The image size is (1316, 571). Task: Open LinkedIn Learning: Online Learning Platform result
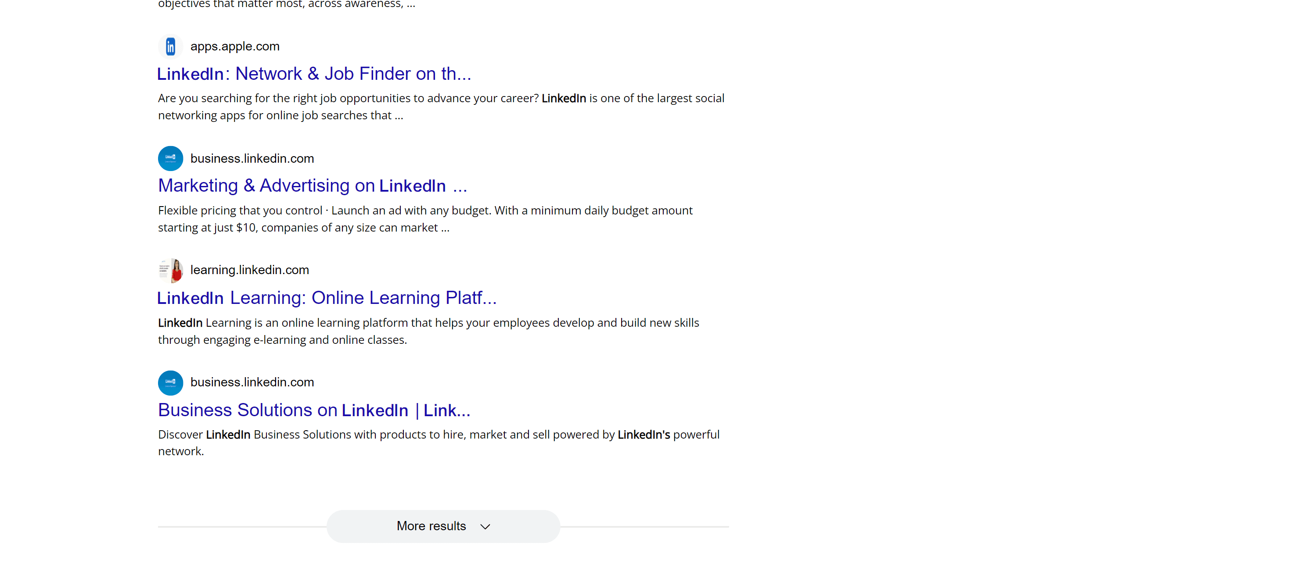(x=327, y=298)
